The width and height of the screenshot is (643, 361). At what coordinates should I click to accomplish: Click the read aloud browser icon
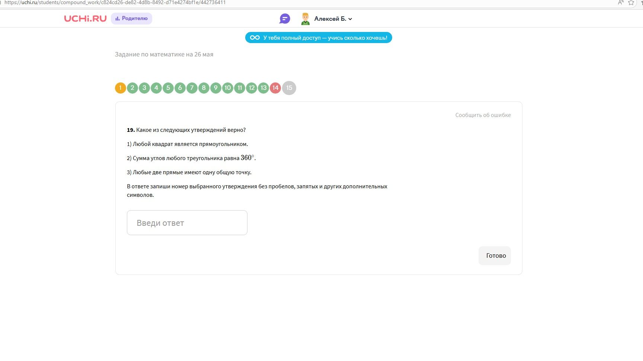[x=621, y=3]
